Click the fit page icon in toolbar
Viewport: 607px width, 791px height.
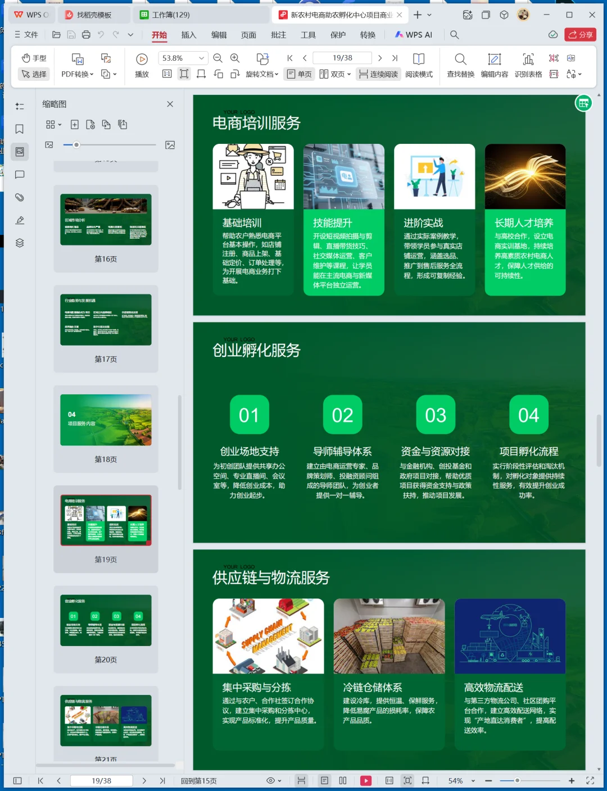184,74
